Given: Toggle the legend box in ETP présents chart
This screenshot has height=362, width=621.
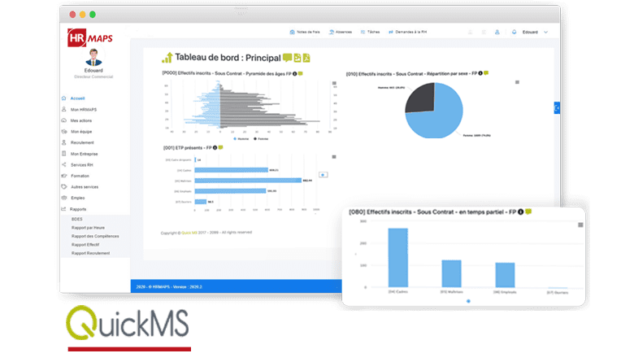Looking at the screenshot, I should coord(324,175).
